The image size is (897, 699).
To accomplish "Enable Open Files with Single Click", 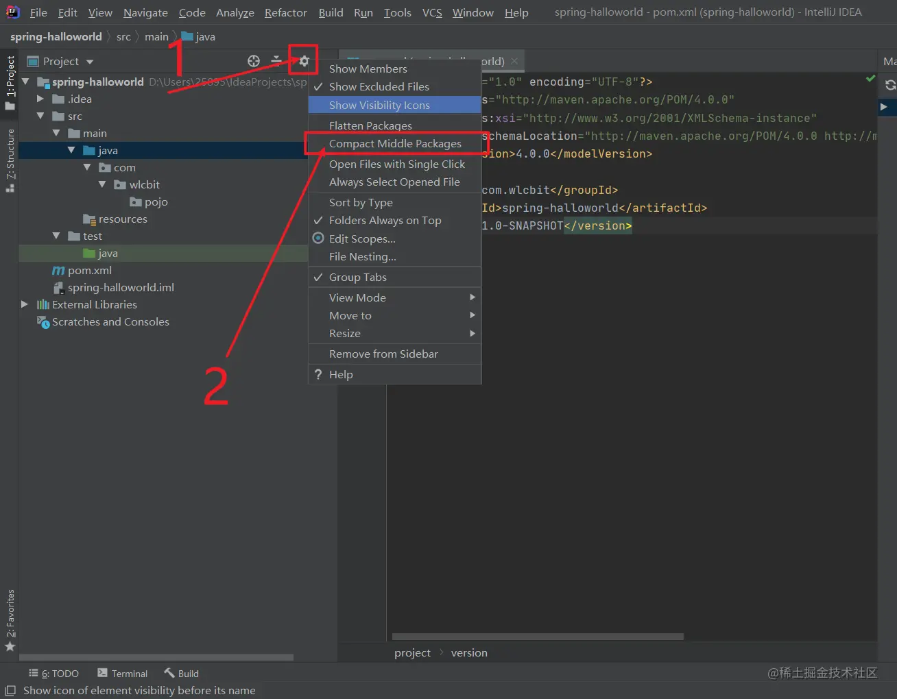I will (394, 164).
